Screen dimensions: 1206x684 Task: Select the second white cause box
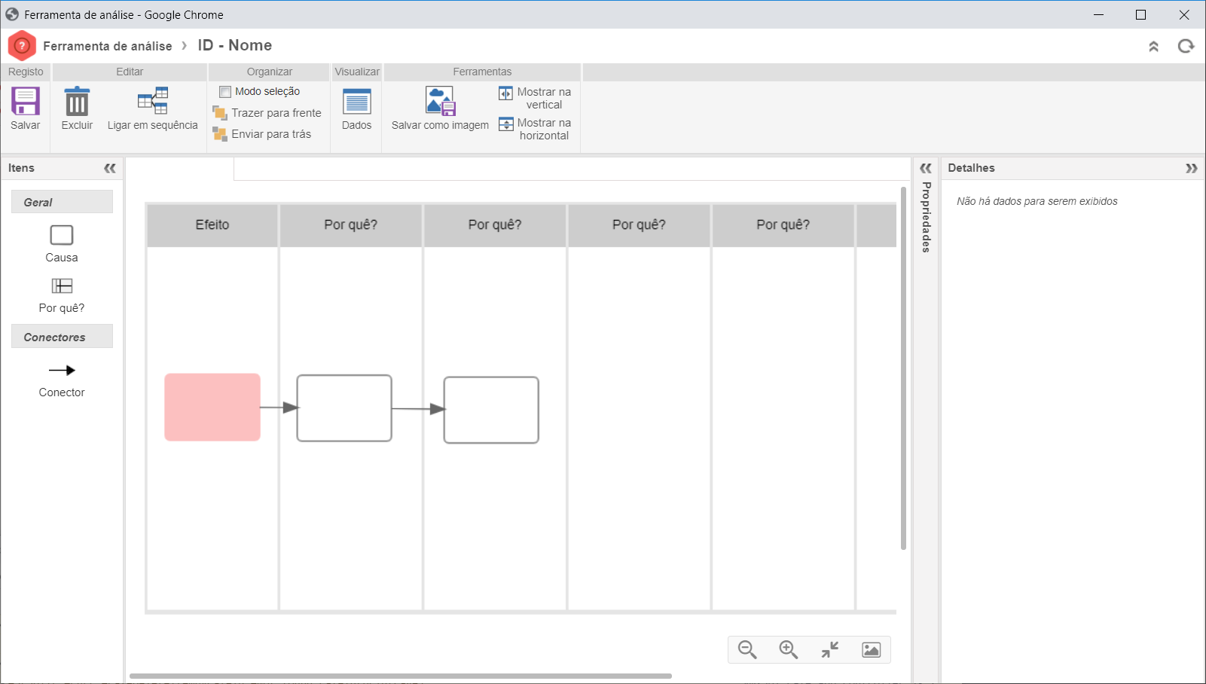tap(491, 410)
